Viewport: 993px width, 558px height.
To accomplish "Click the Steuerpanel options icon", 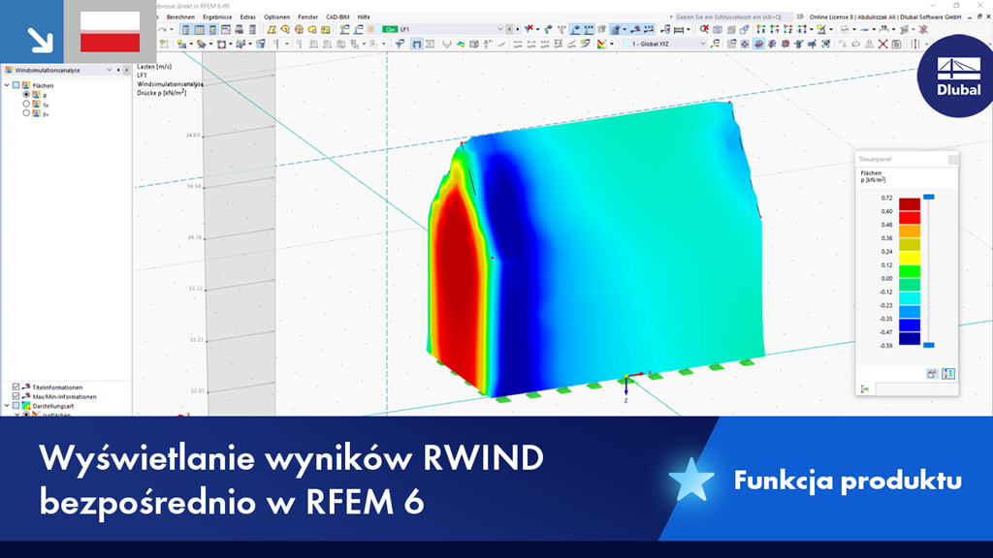I will 931,373.
